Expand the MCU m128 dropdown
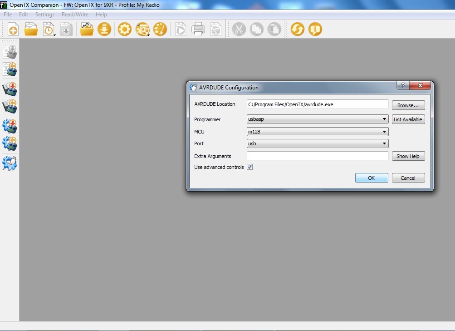Image resolution: width=455 pixels, height=331 pixels. tap(318, 132)
